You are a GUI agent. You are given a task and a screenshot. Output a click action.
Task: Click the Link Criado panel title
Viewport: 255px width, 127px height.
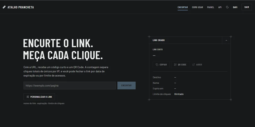pos(159,40)
